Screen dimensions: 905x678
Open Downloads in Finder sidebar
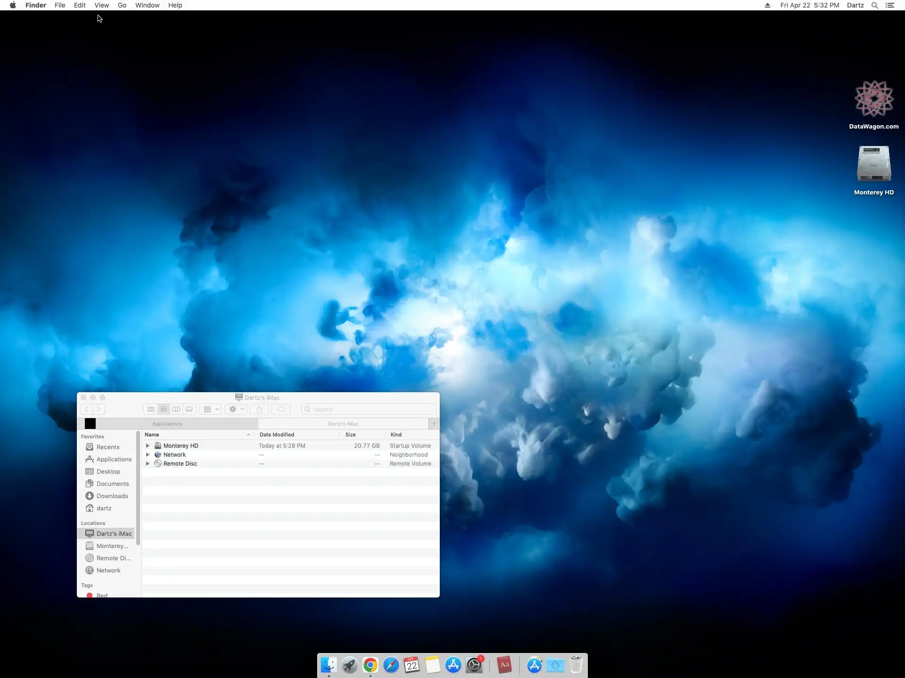[112, 496]
